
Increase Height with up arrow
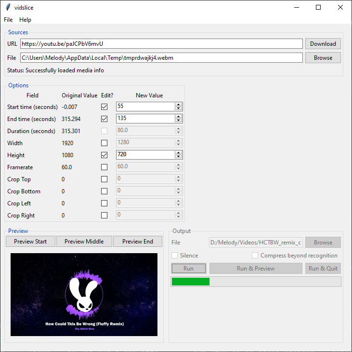(178, 153)
